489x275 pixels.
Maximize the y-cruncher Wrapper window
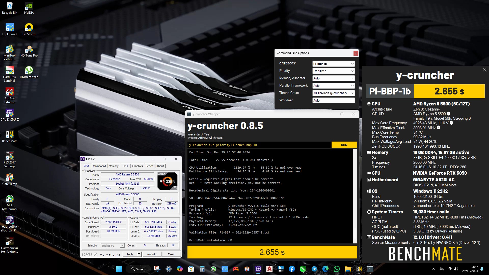pos(342,114)
